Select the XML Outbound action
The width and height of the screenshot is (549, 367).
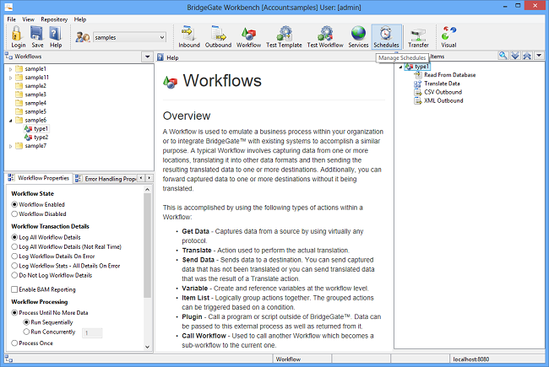[438, 100]
